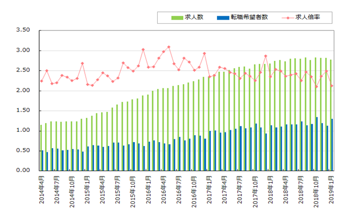The width and height of the screenshot is (349, 216).
Task: Click the 2015年7月 x-axis label
Action: [x=117, y=190]
